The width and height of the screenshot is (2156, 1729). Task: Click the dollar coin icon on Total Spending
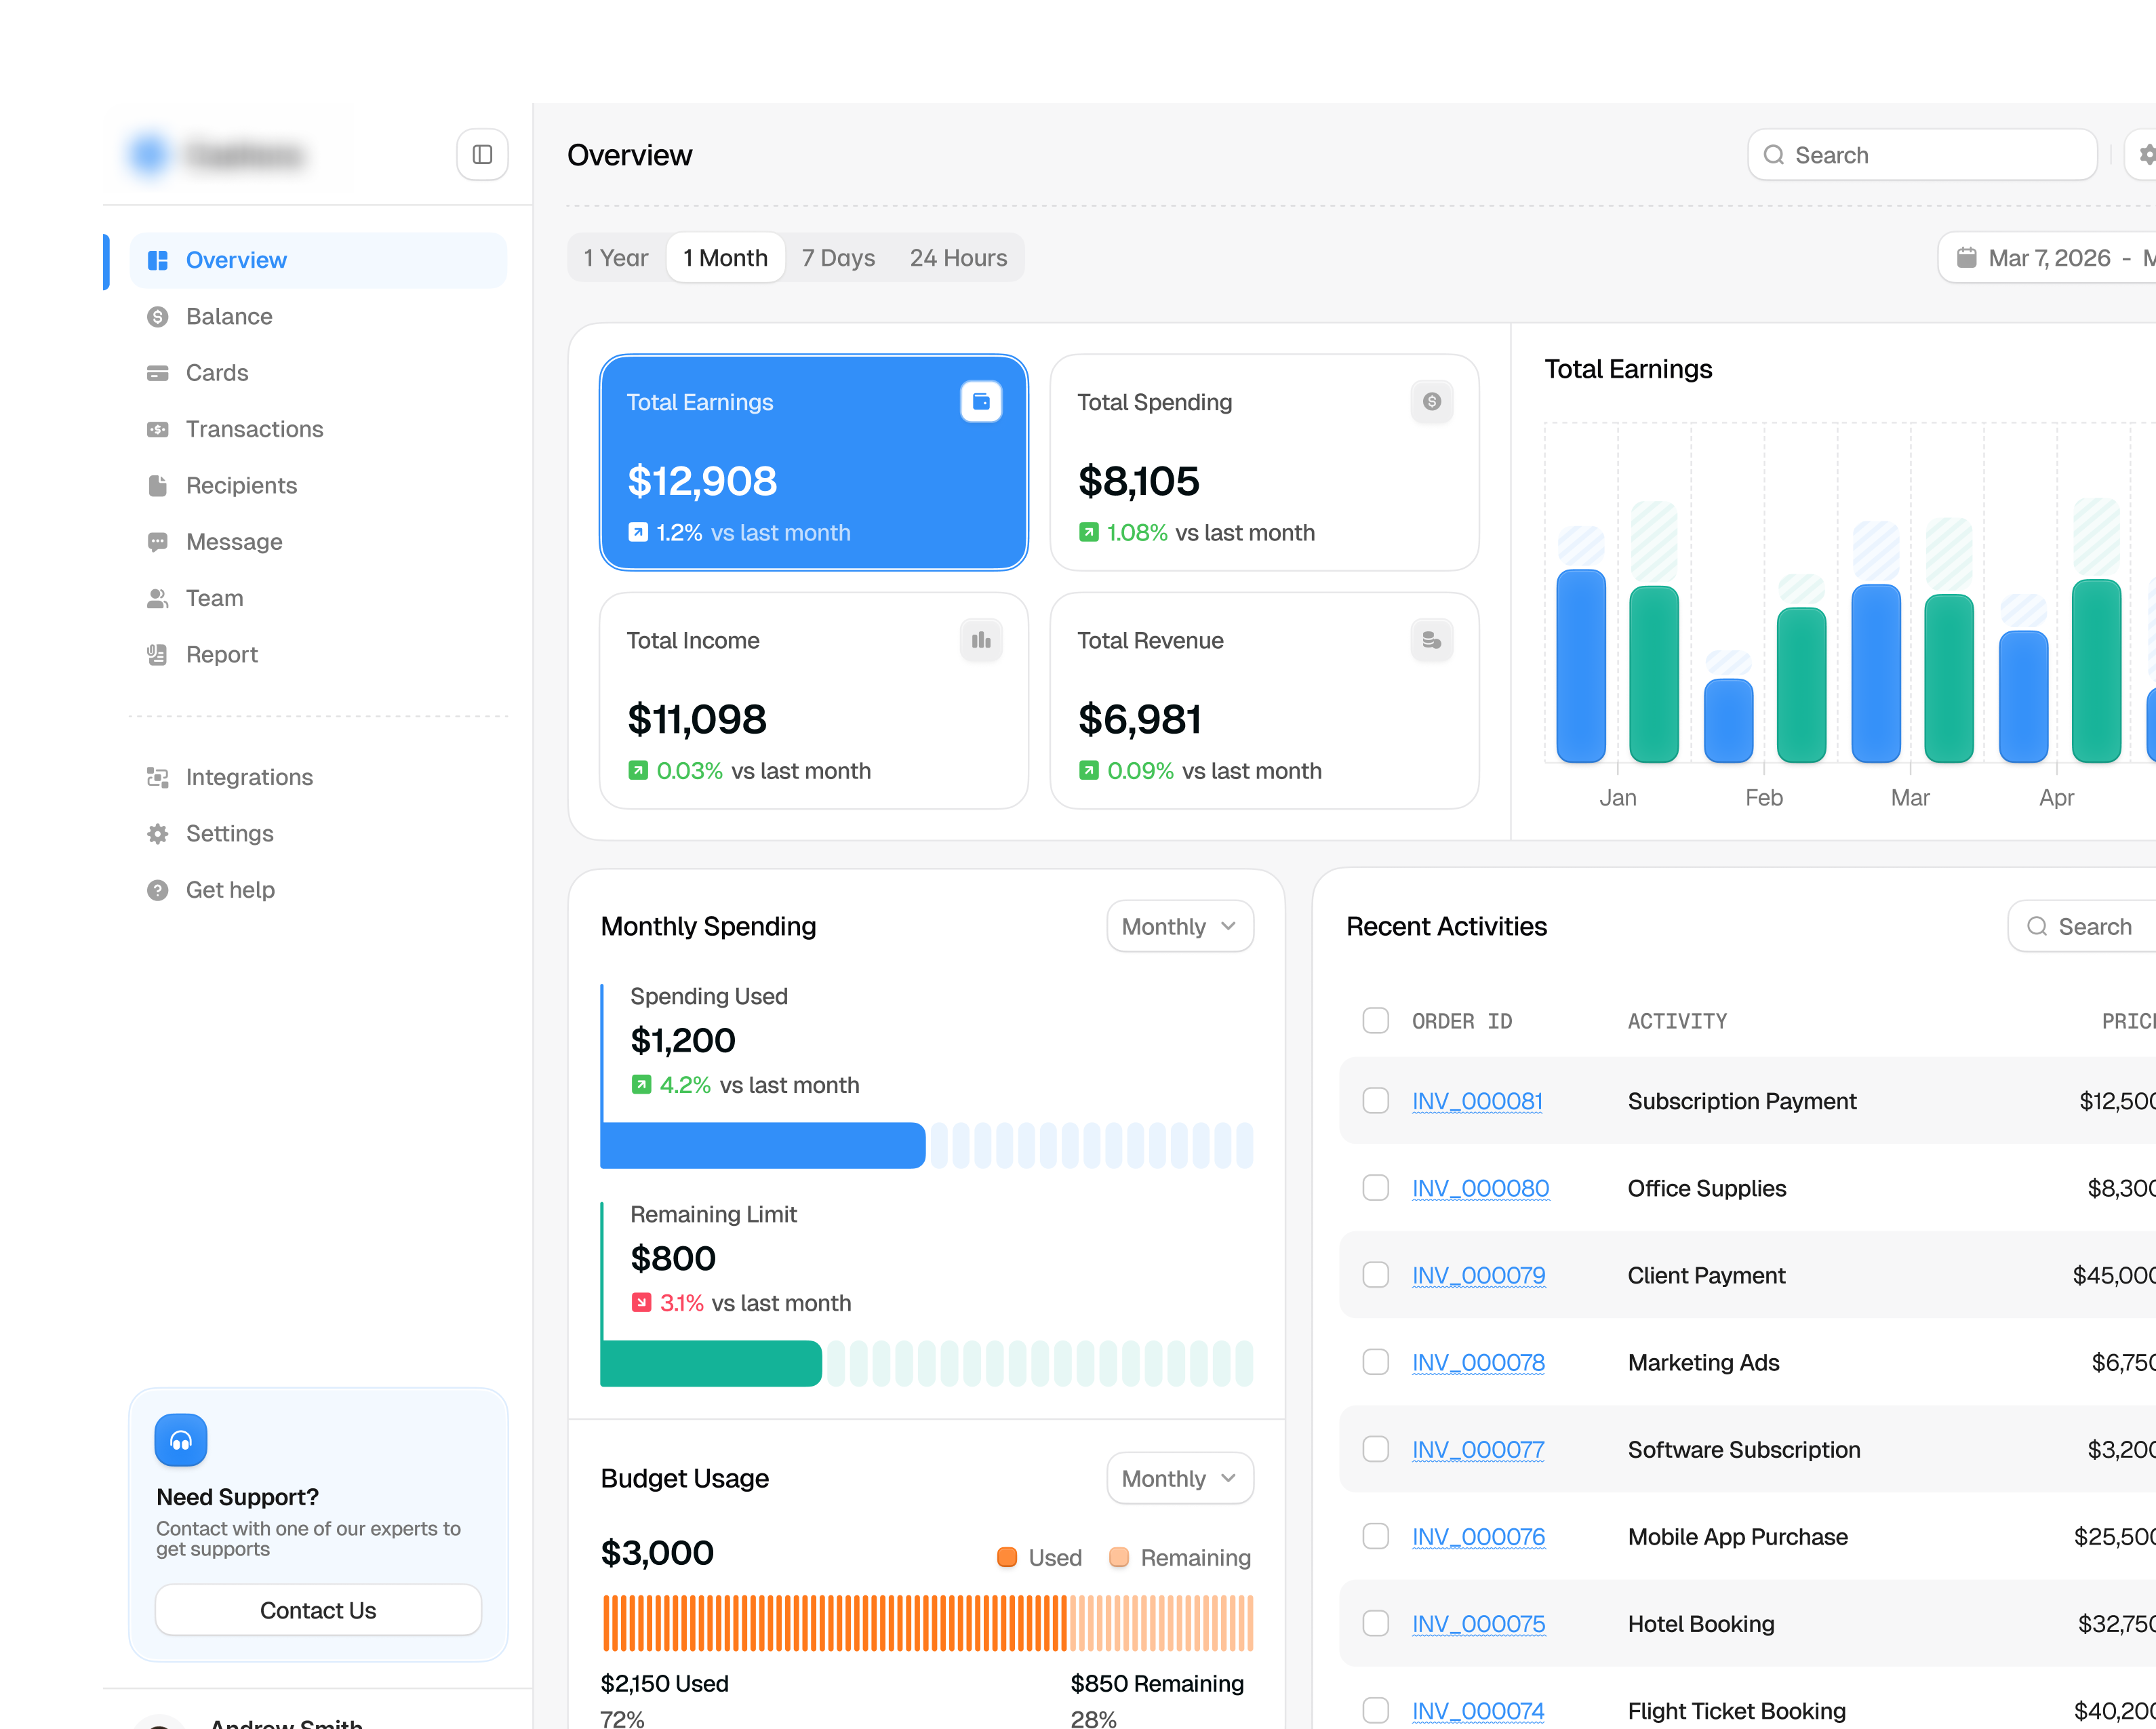(x=1432, y=401)
